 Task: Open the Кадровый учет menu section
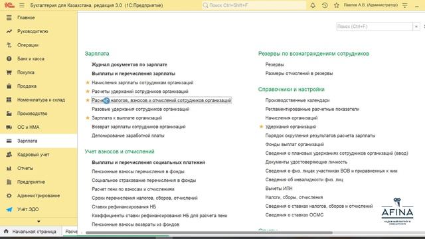(33, 155)
